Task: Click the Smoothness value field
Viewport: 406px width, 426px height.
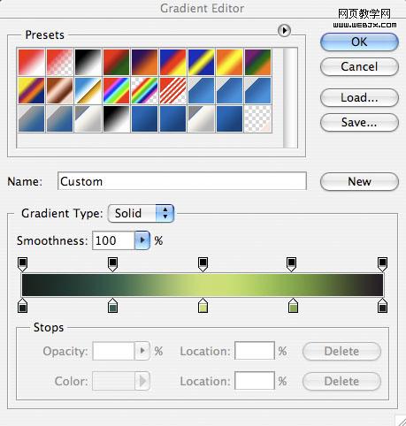Action: 113,240
